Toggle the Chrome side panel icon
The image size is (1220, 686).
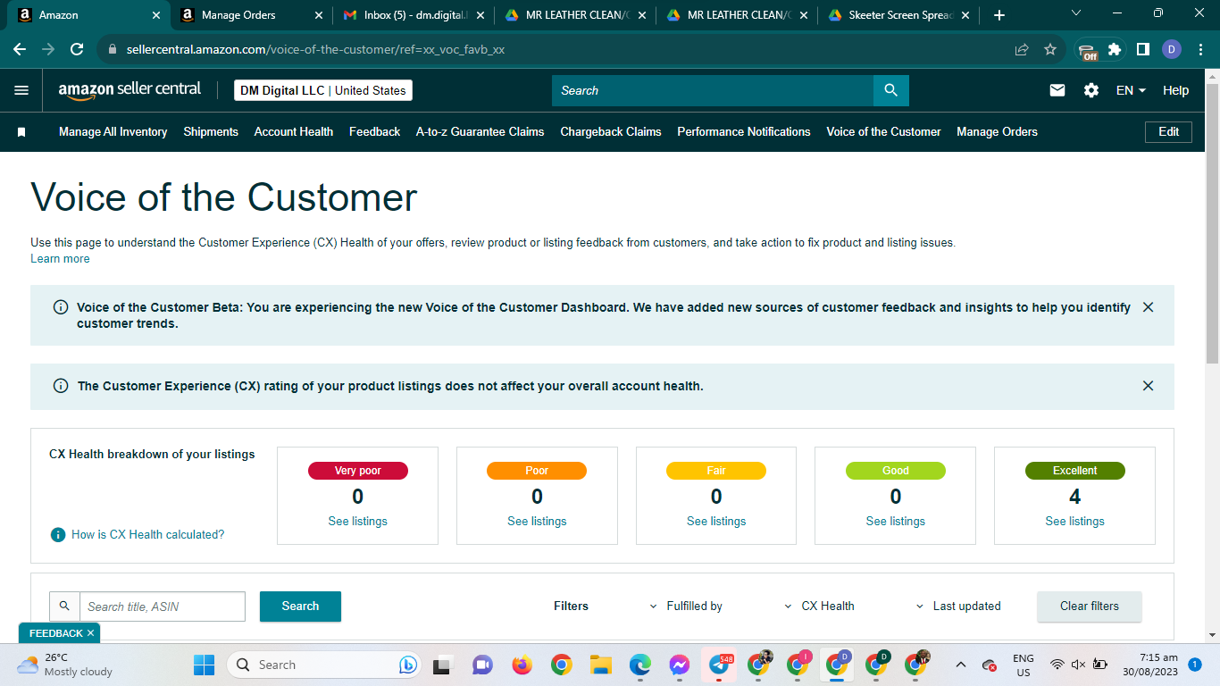pyautogui.click(x=1142, y=50)
